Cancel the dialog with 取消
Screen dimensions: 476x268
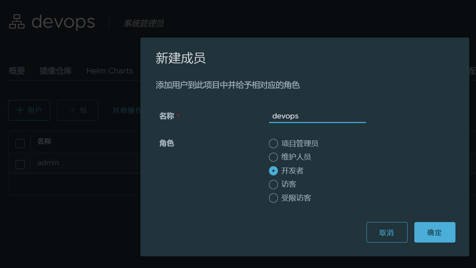pos(387,232)
